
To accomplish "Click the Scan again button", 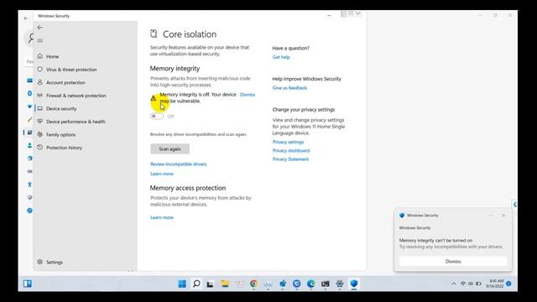I will pyautogui.click(x=169, y=149).
